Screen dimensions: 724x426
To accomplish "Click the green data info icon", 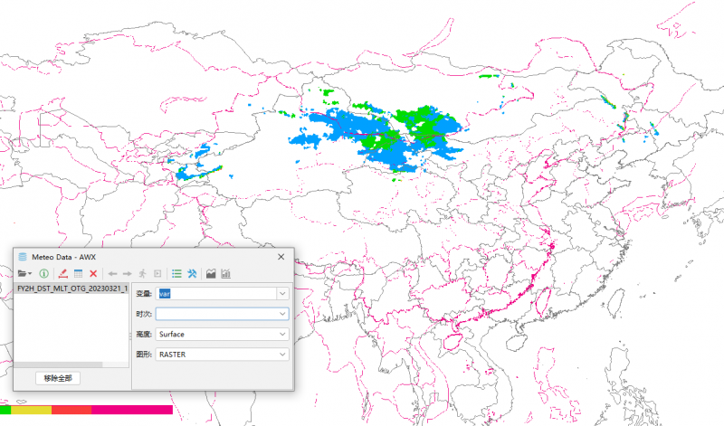I will pos(43,273).
